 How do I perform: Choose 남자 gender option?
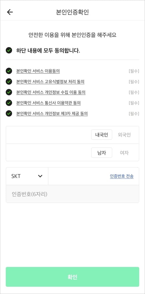coord(102,153)
